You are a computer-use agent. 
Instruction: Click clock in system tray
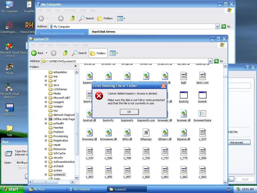tap(248, 189)
